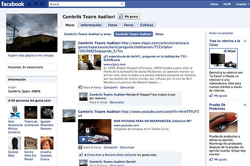
Task: Click Denunciar under the YouTube post
Action: [x=127, y=147]
